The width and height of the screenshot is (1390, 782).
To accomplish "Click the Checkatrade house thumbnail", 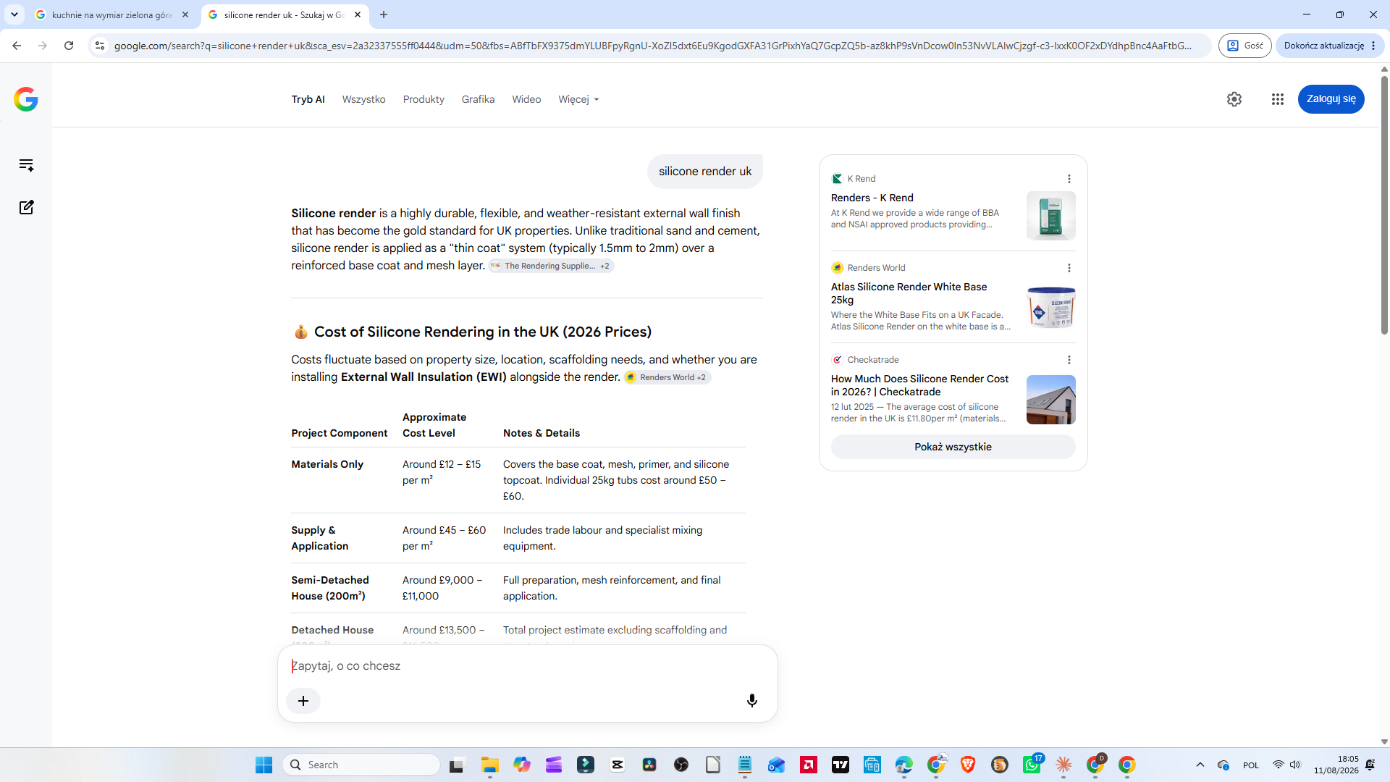I will tap(1050, 400).
